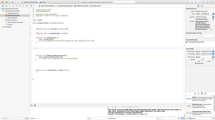Open Info.plist in navigator
This screenshot has height=120, width=215.
[10, 25]
